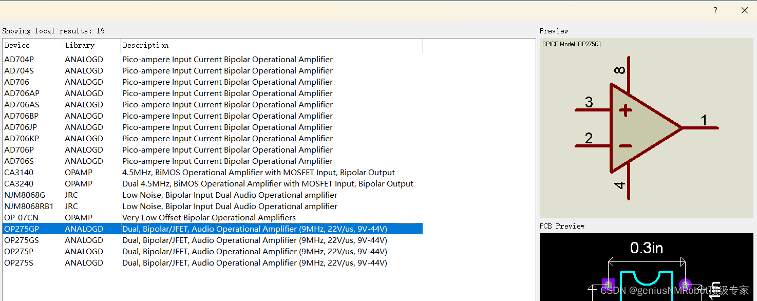This screenshot has height=301, width=757.
Task: Select the OP-07CN device row
Action: click(x=213, y=218)
